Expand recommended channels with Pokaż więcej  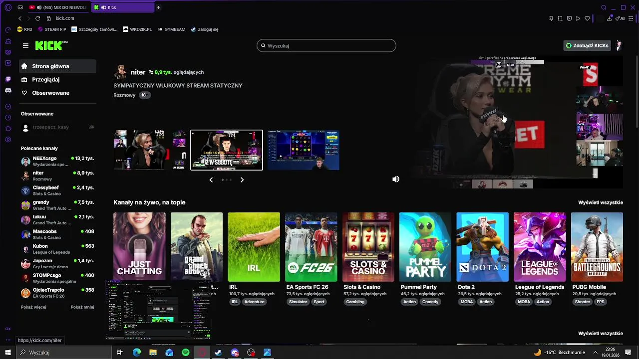pyautogui.click(x=33, y=307)
